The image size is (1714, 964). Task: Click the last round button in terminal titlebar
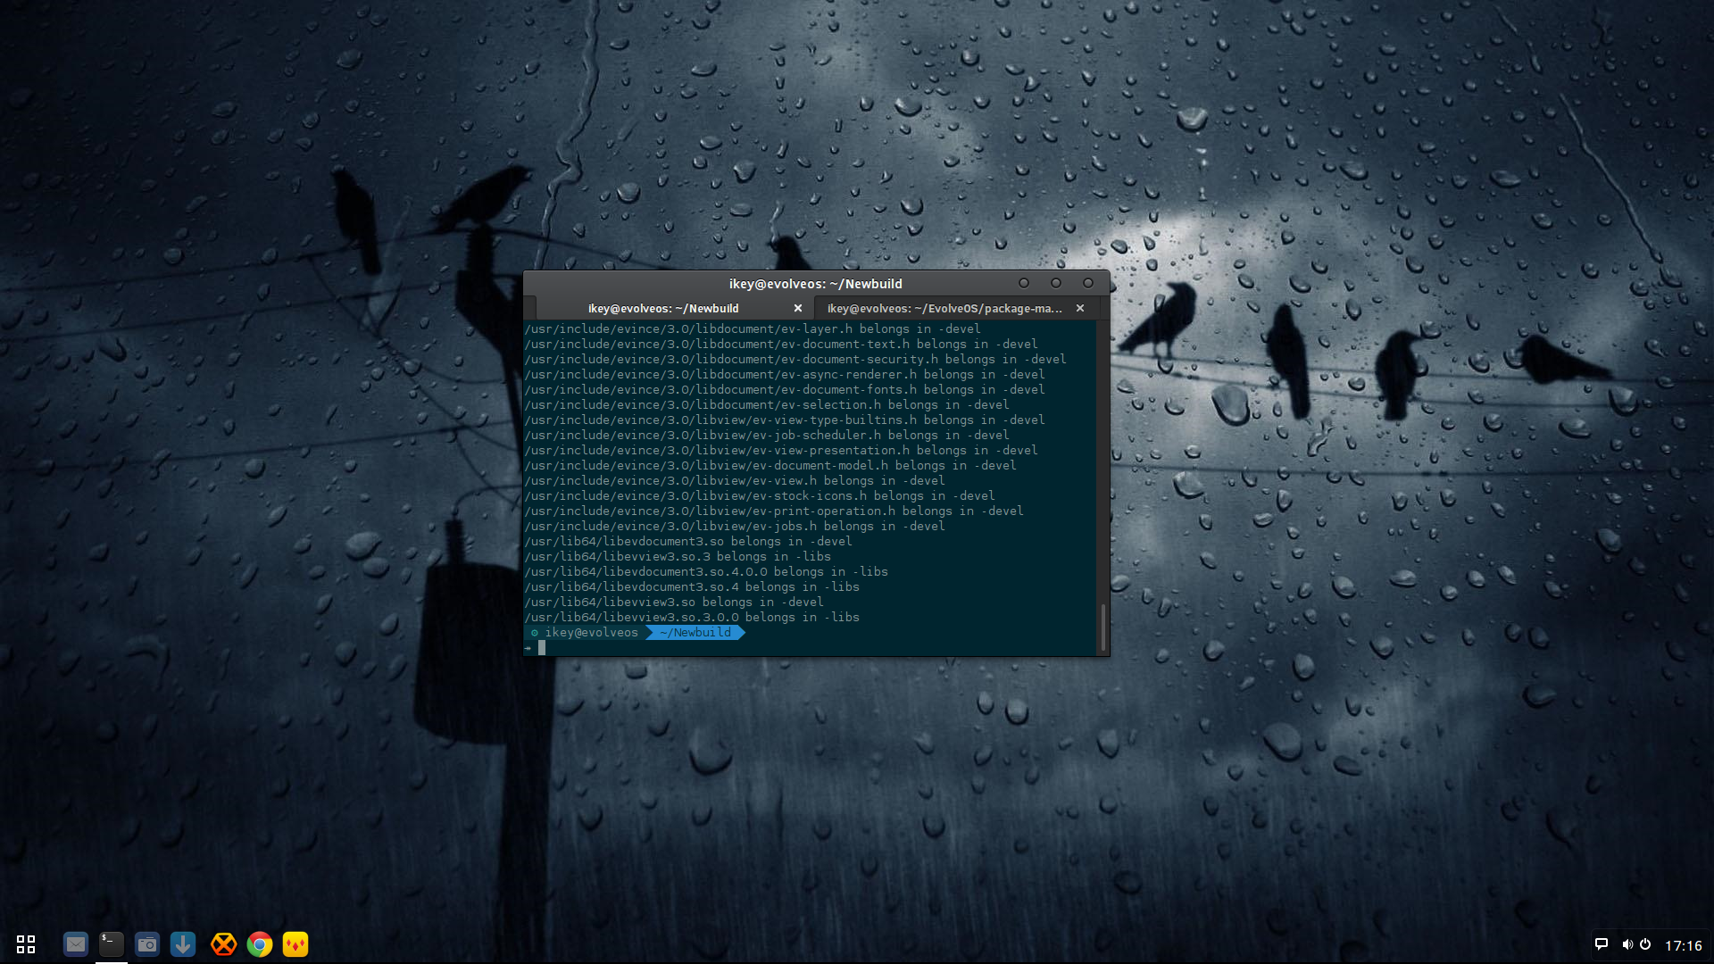click(x=1088, y=283)
